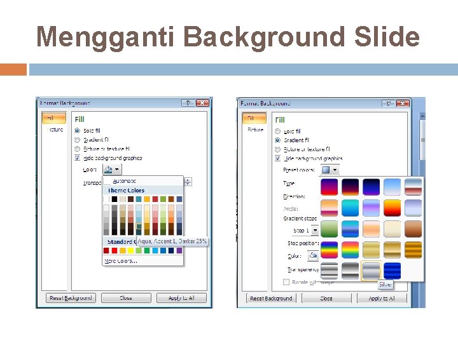Screen dimensions: 458x343
Task: Select bright rainbow preset gradient, second in fourth row
Action: (x=350, y=250)
